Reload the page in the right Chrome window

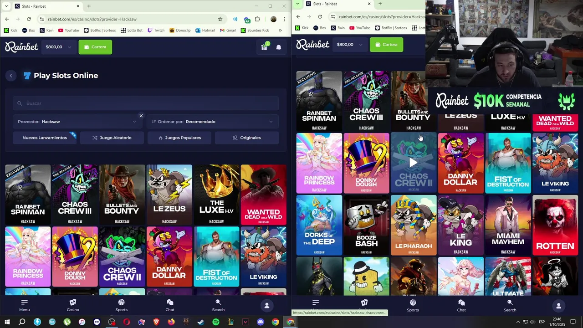tap(320, 17)
